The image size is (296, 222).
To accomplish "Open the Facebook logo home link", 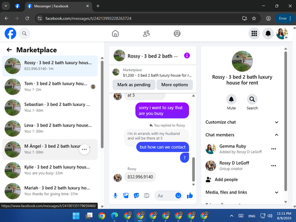I will tap(10, 33).
